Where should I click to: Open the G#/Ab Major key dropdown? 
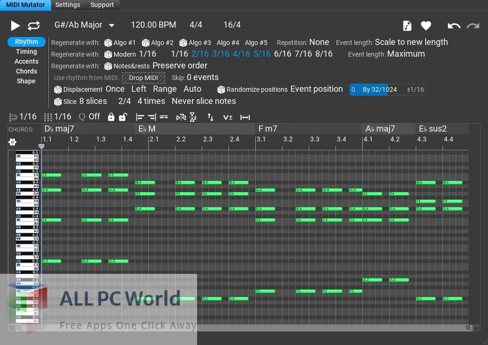coord(84,25)
